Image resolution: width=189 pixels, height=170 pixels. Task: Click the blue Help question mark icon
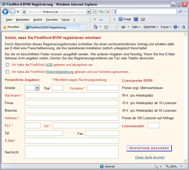pyautogui.click(x=175, y=27)
